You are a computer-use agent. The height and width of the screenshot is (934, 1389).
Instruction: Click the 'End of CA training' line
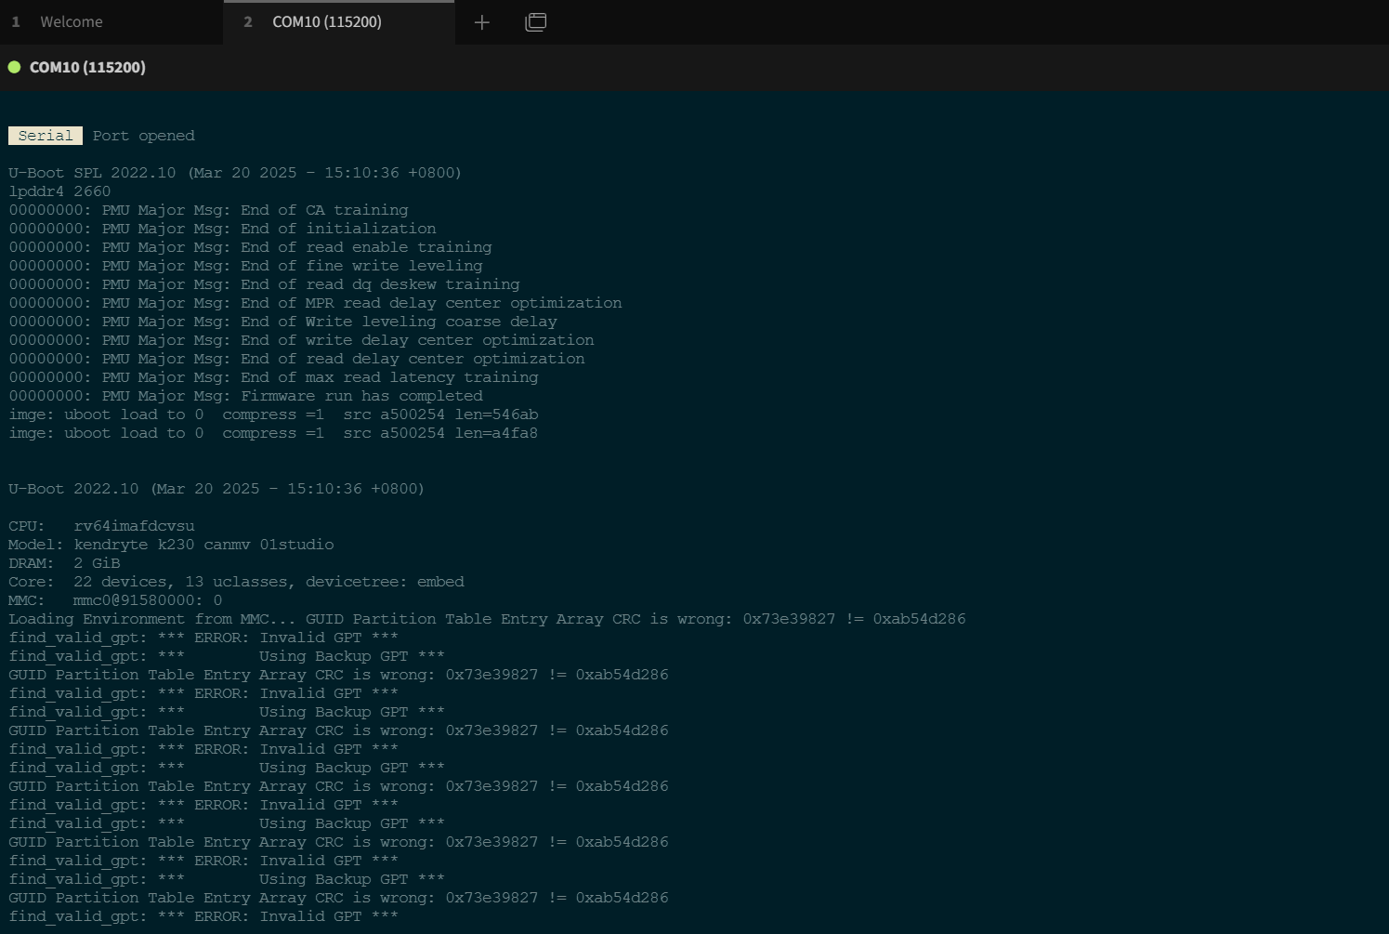pos(208,210)
